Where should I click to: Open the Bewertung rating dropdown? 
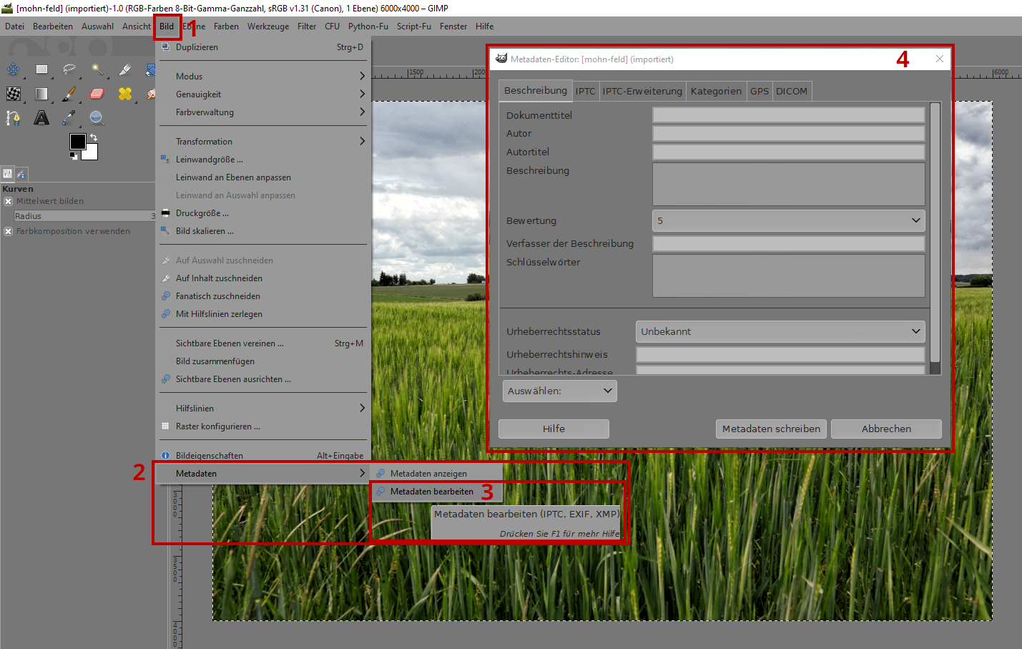[x=788, y=220]
